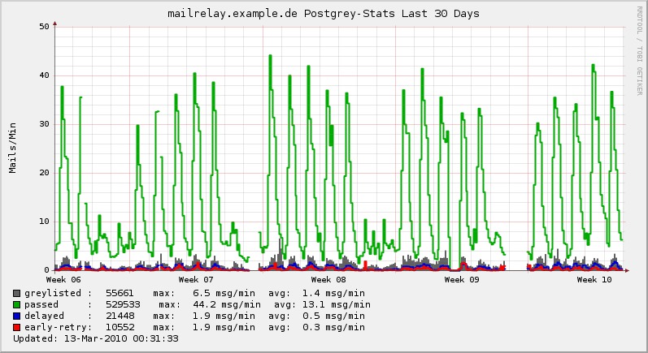
Task: Select the Week 09 axis label
Action: [x=462, y=280]
